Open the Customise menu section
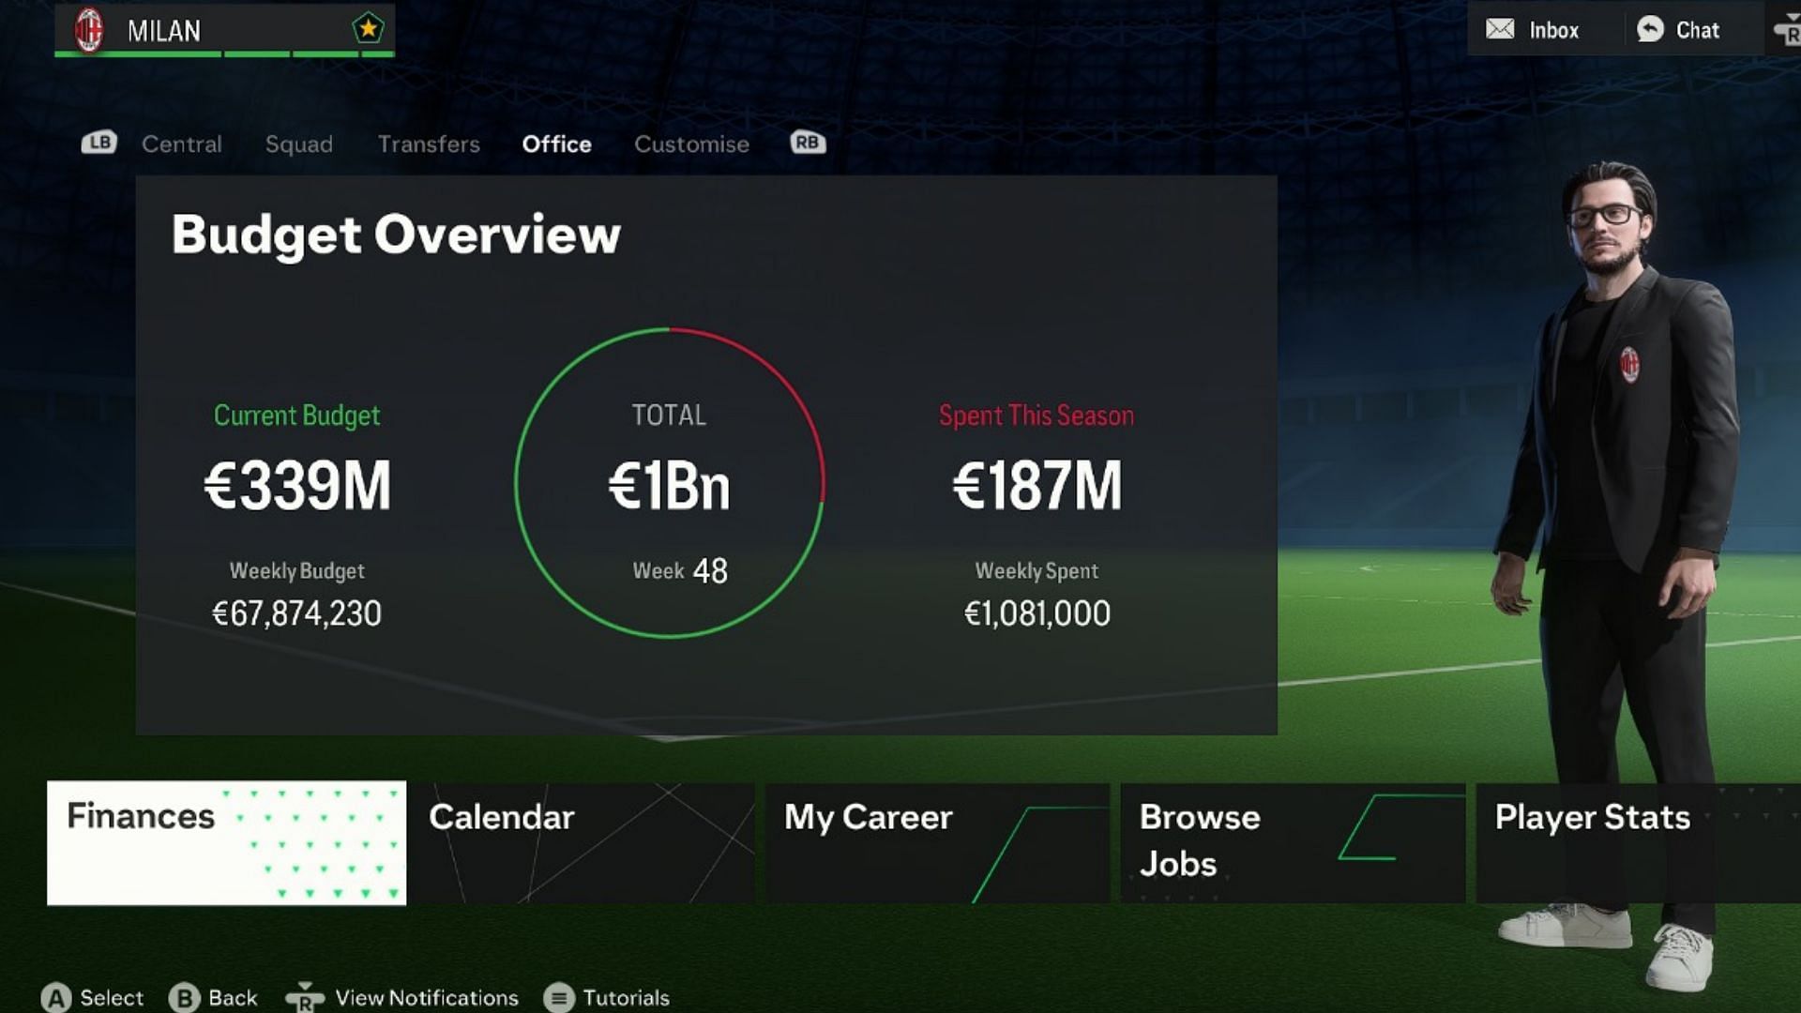 point(690,144)
